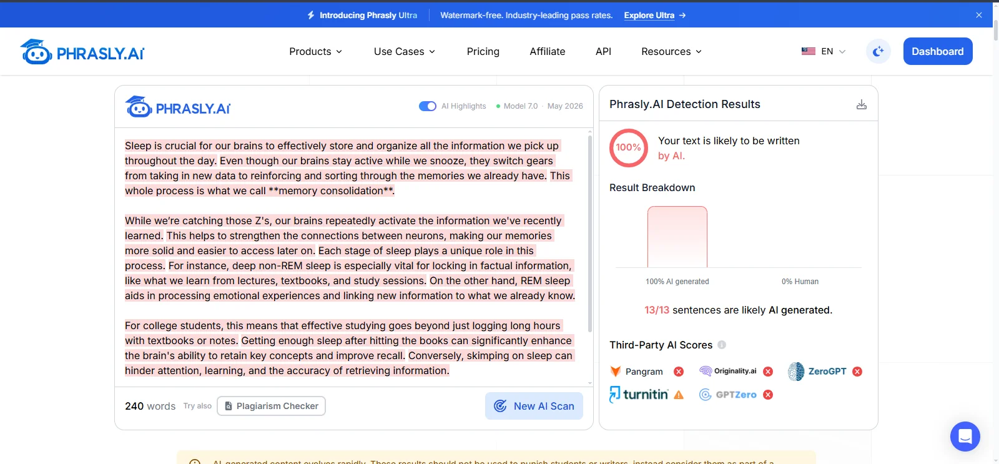This screenshot has height=464, width=999.
Task: Click the highlighted 'memory consolidation' sentence
Action: point(347,184)
